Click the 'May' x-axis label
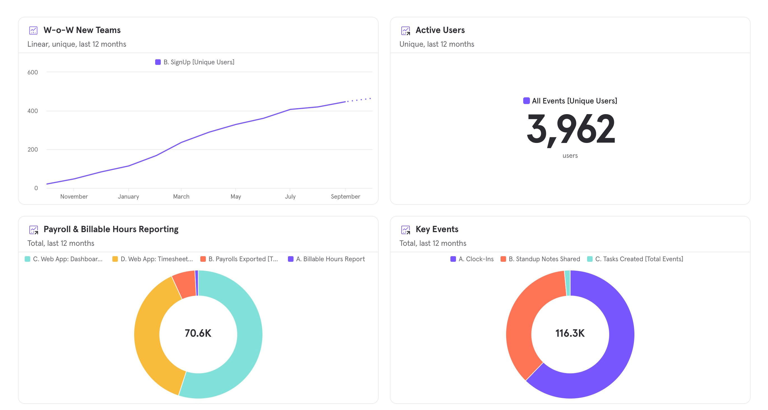Screen dimensions: 768x410 click(x=236, y=197)
